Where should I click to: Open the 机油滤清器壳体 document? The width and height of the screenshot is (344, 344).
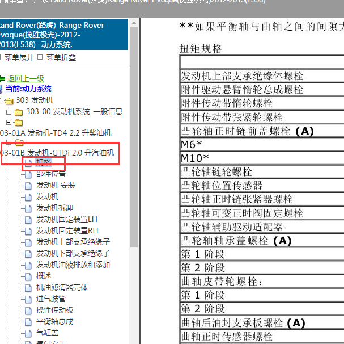tap(62, 287)
